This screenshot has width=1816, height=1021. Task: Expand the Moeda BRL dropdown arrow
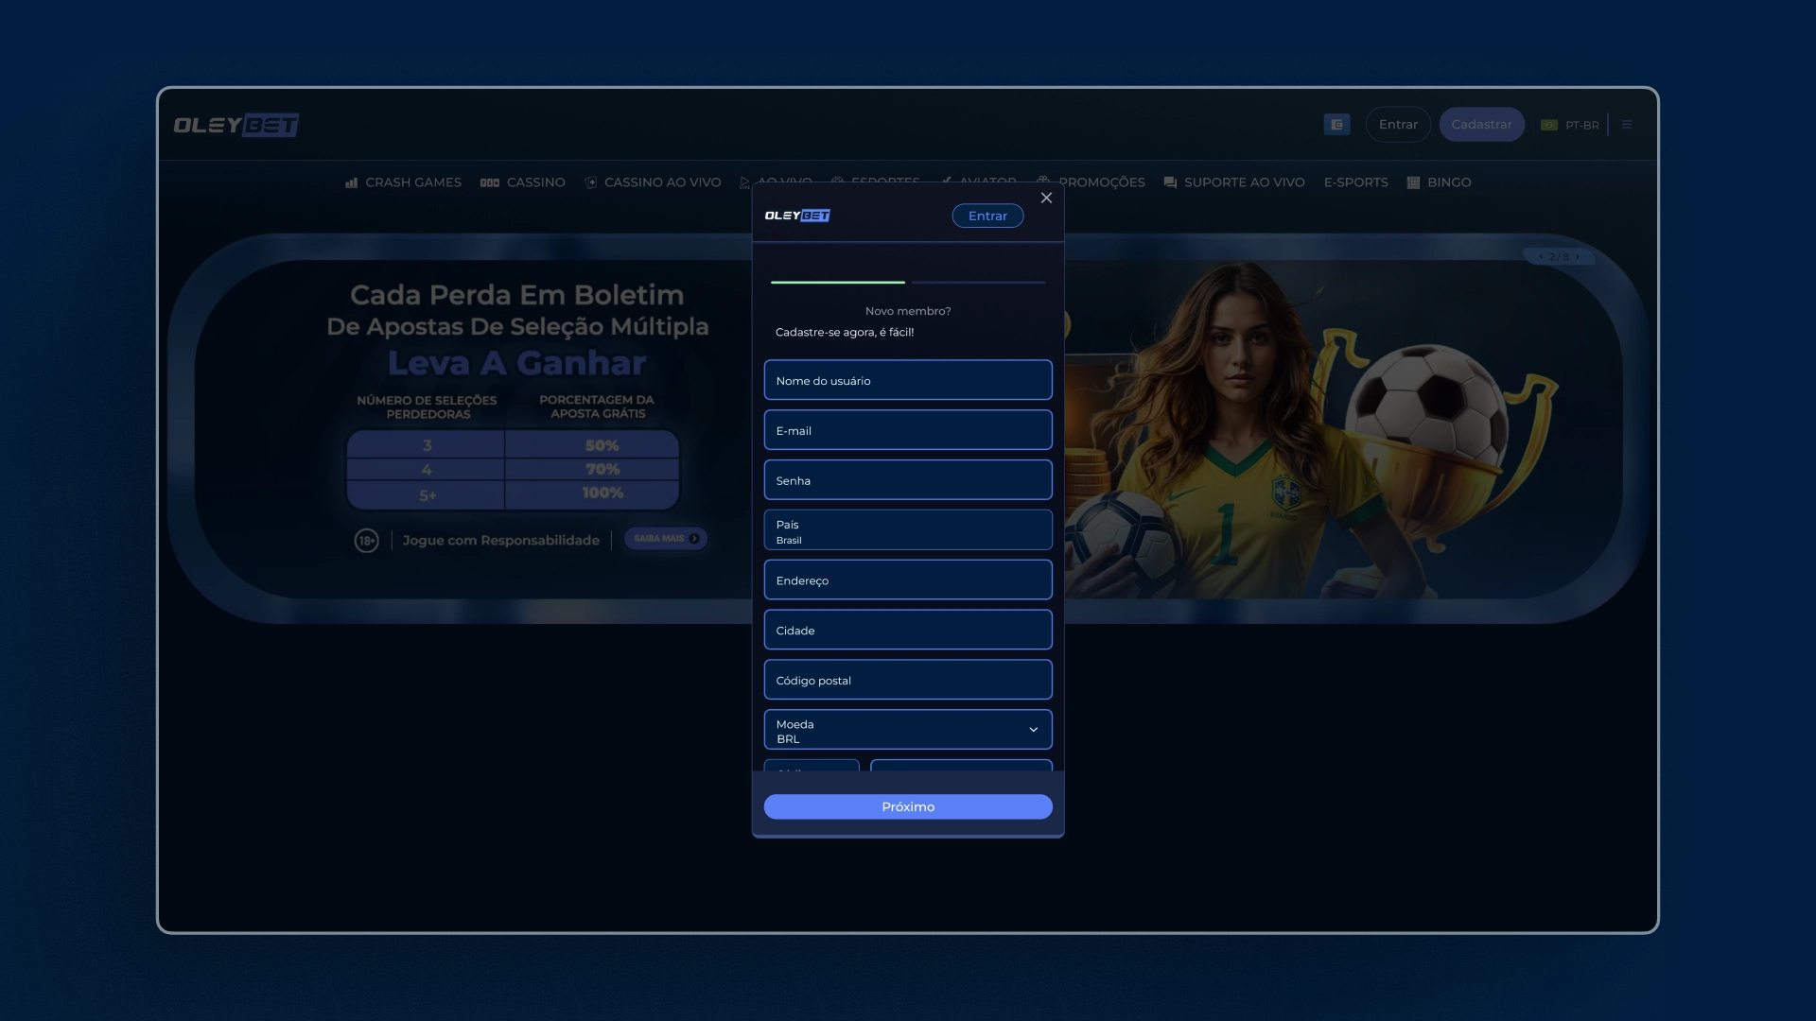pyautogui.click(x=1033, y=730)
